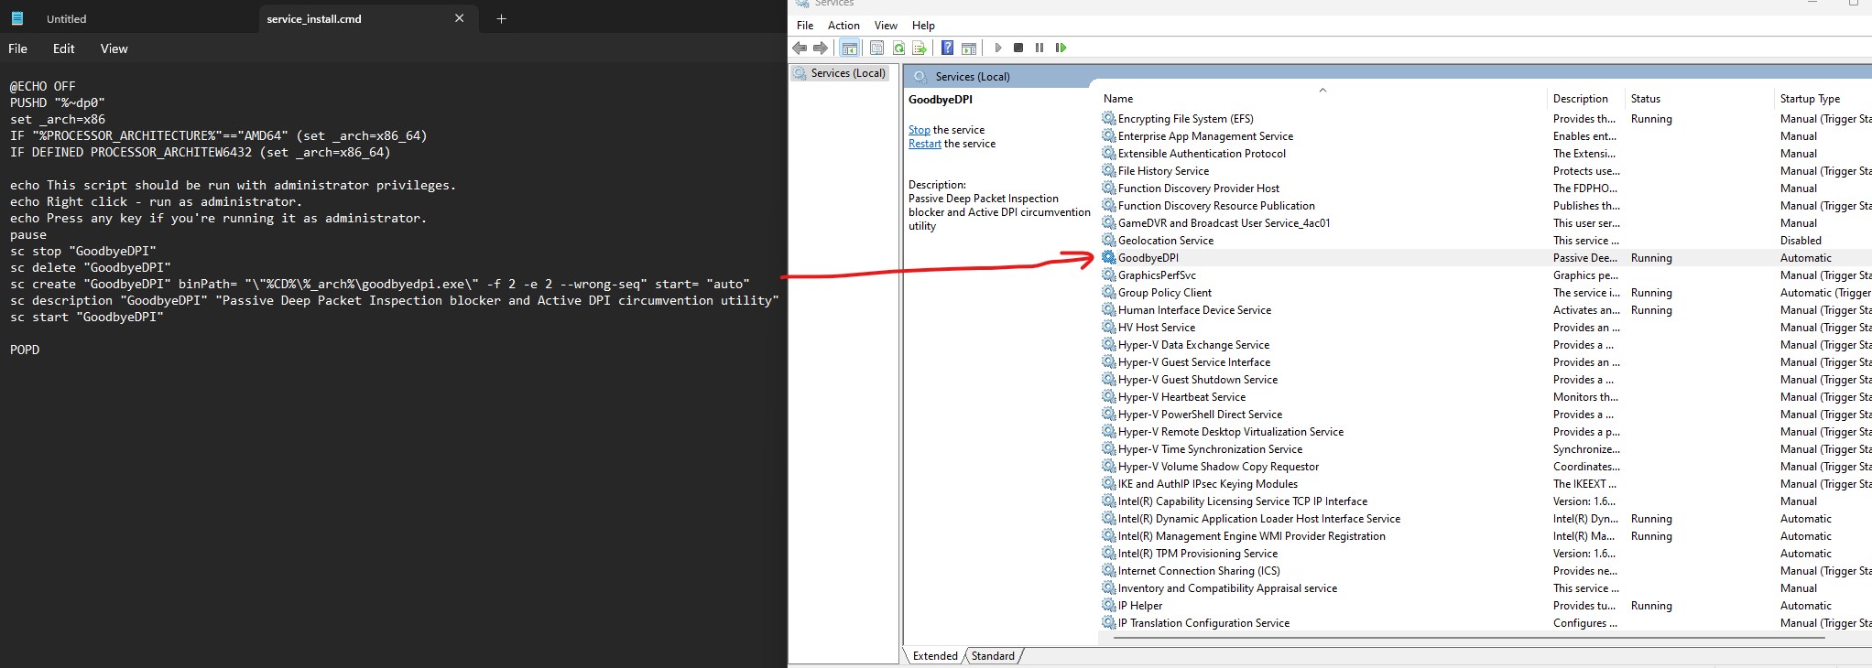Click the 'sc start "GoodbyeDPI"' line in Notepad
Screen dimensions: 1872x668
[x=87, y=317]
